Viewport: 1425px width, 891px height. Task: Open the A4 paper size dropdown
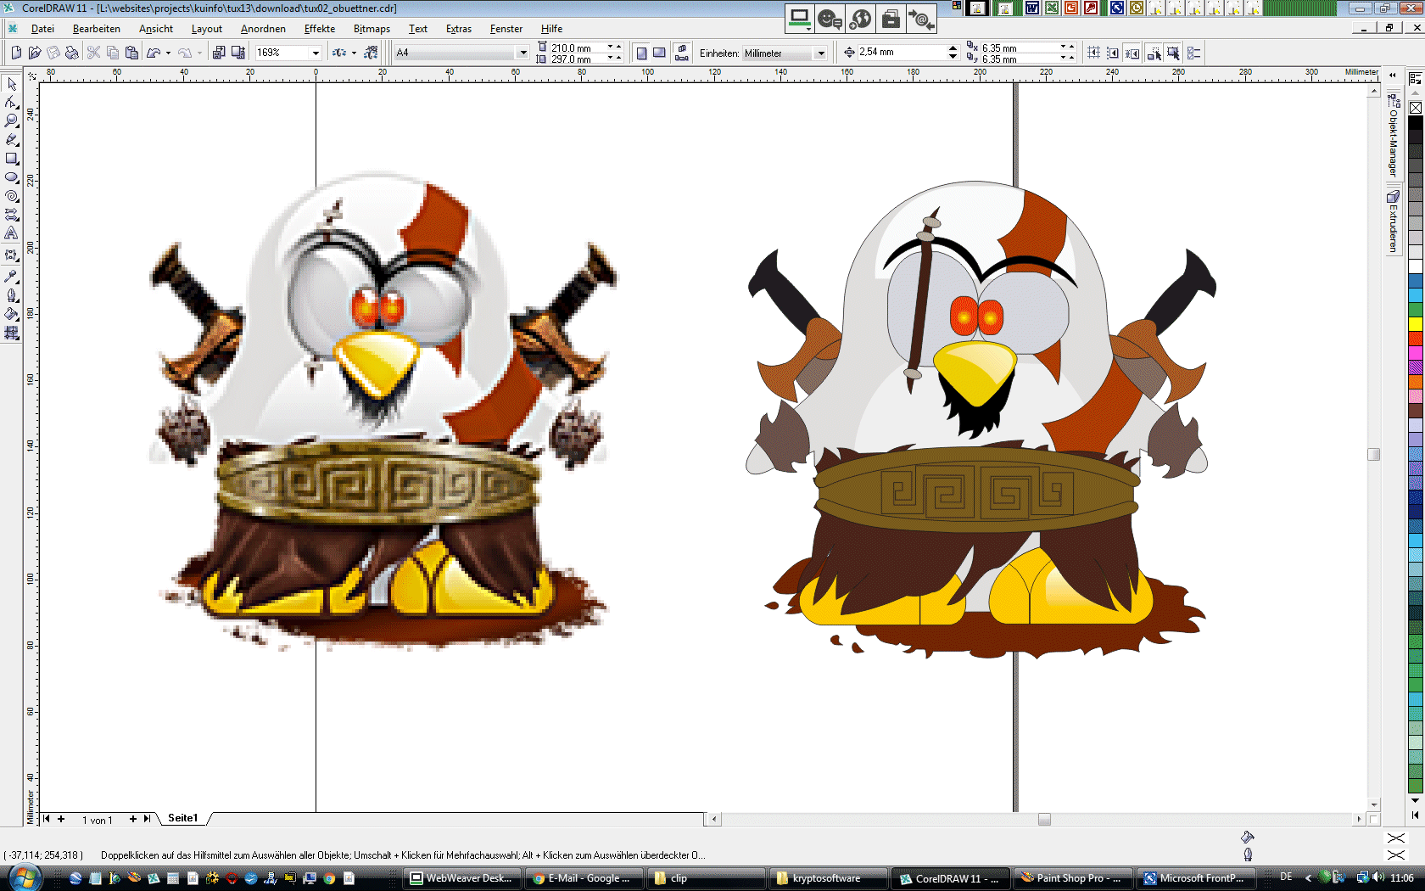click(x=522, y=53)
